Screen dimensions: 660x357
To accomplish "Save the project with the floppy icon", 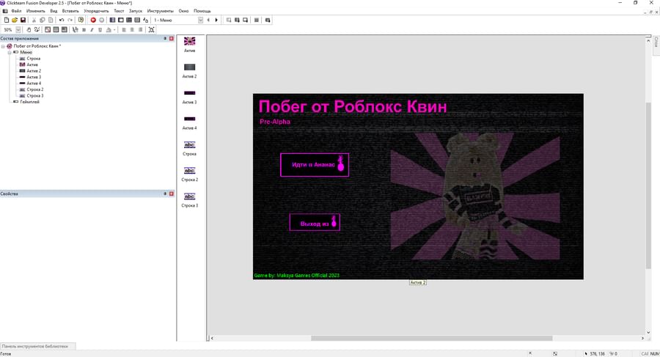I will pyautogui.click(x=23, y=20).
